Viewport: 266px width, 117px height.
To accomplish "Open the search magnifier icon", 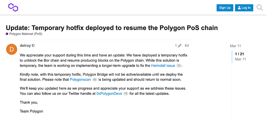I will (260, 8).
